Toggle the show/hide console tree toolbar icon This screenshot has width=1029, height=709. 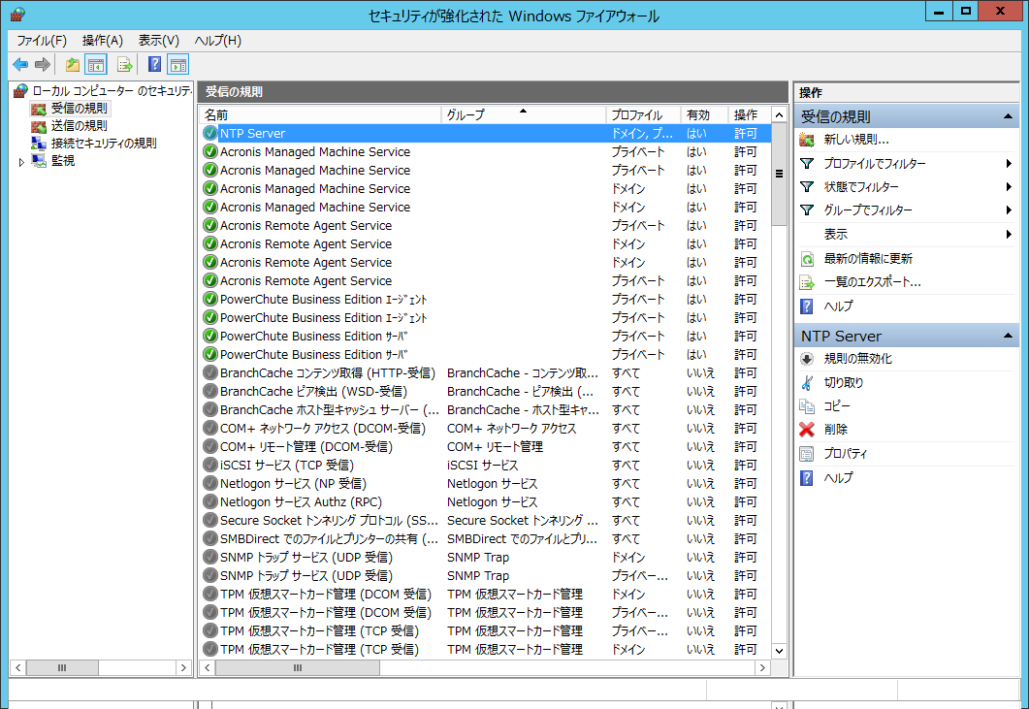(96, 65)
